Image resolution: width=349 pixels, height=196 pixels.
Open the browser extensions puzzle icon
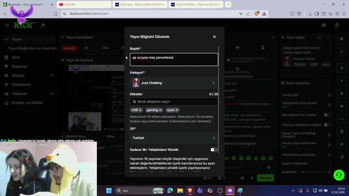click(292, 14)
